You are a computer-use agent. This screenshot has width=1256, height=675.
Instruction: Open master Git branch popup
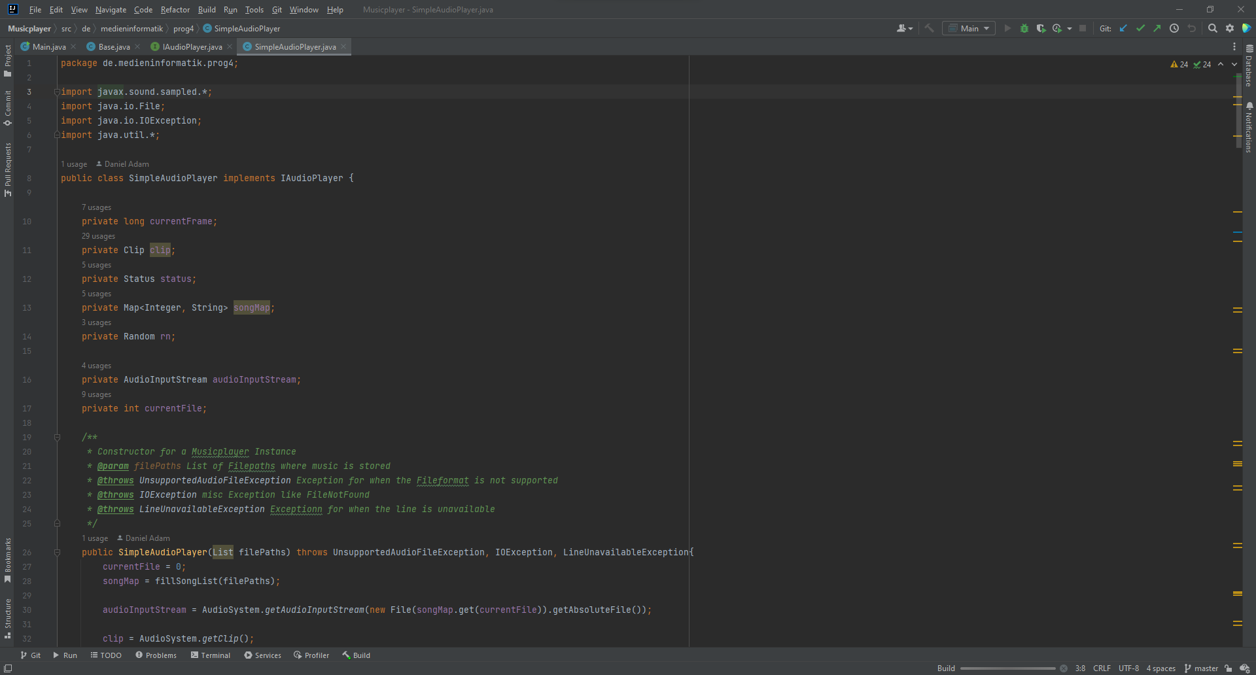(1201, 668)
